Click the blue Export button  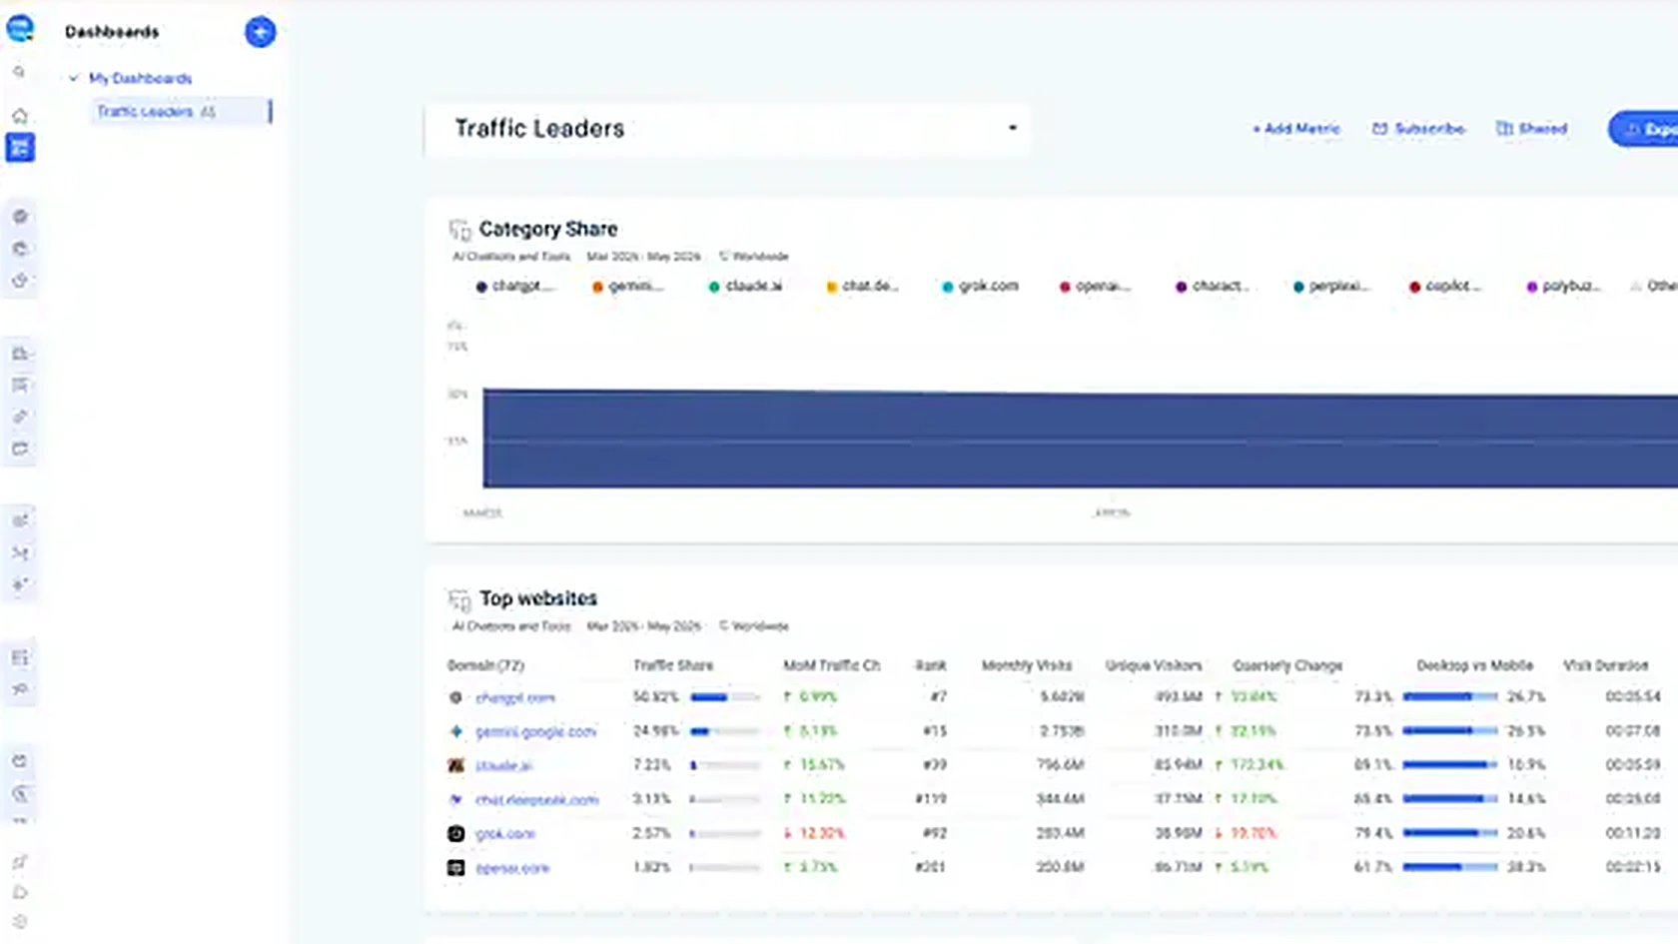point(1645,129)
